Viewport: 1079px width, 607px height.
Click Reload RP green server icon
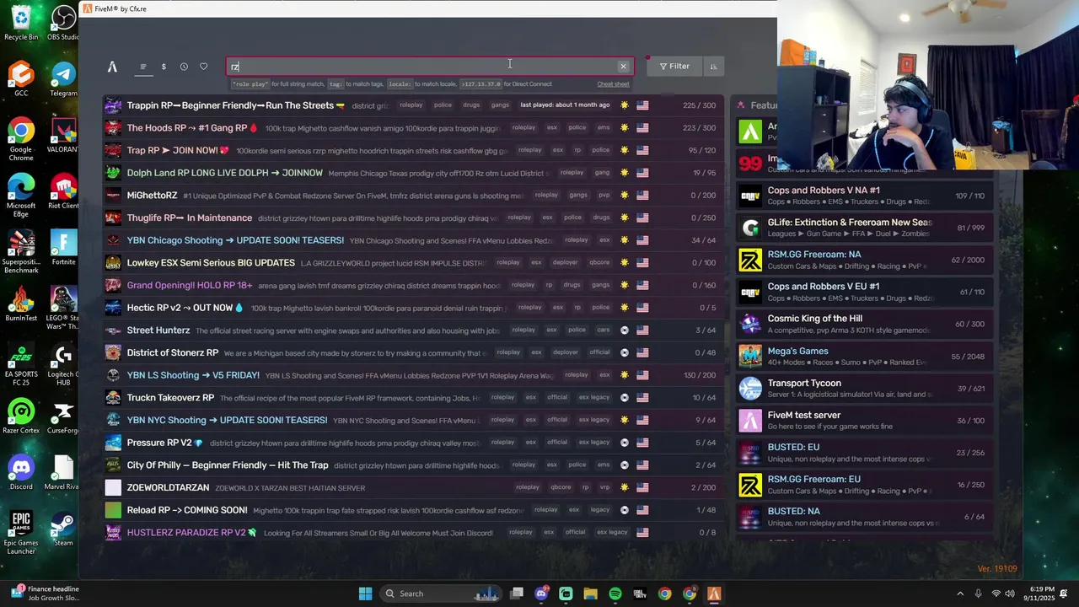pyautogui.click(x=113, y=510)
